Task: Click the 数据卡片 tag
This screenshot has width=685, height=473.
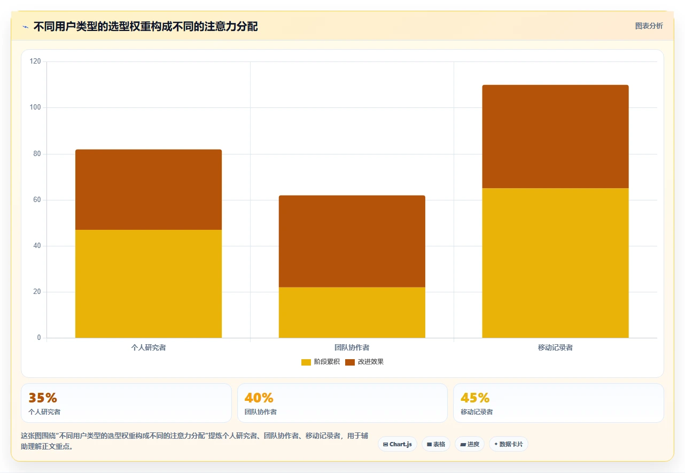Action: pyautogui.click(x=509, y=444)
